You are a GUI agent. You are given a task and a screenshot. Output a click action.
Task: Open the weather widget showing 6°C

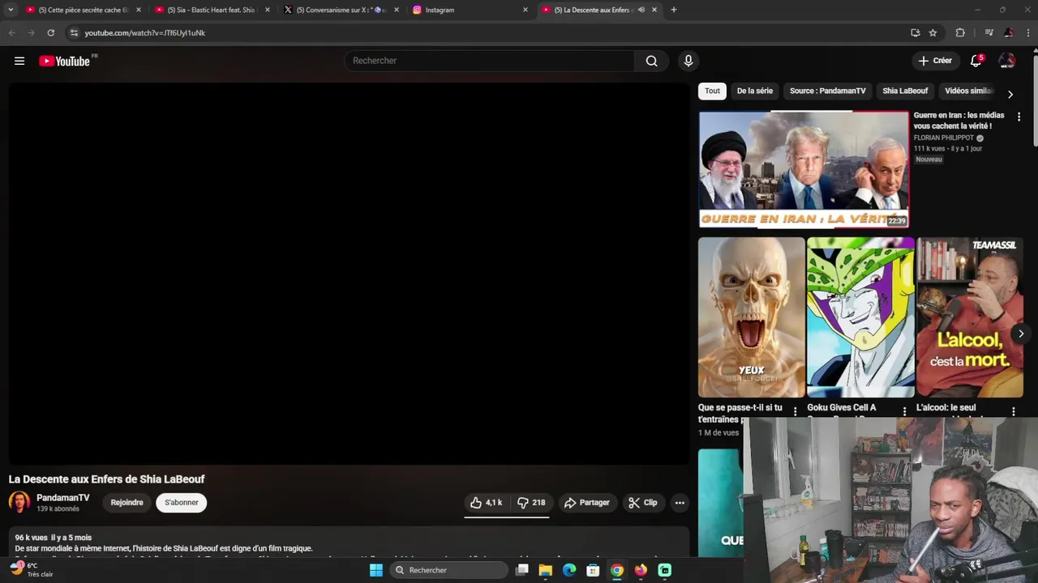pos(31,569)
